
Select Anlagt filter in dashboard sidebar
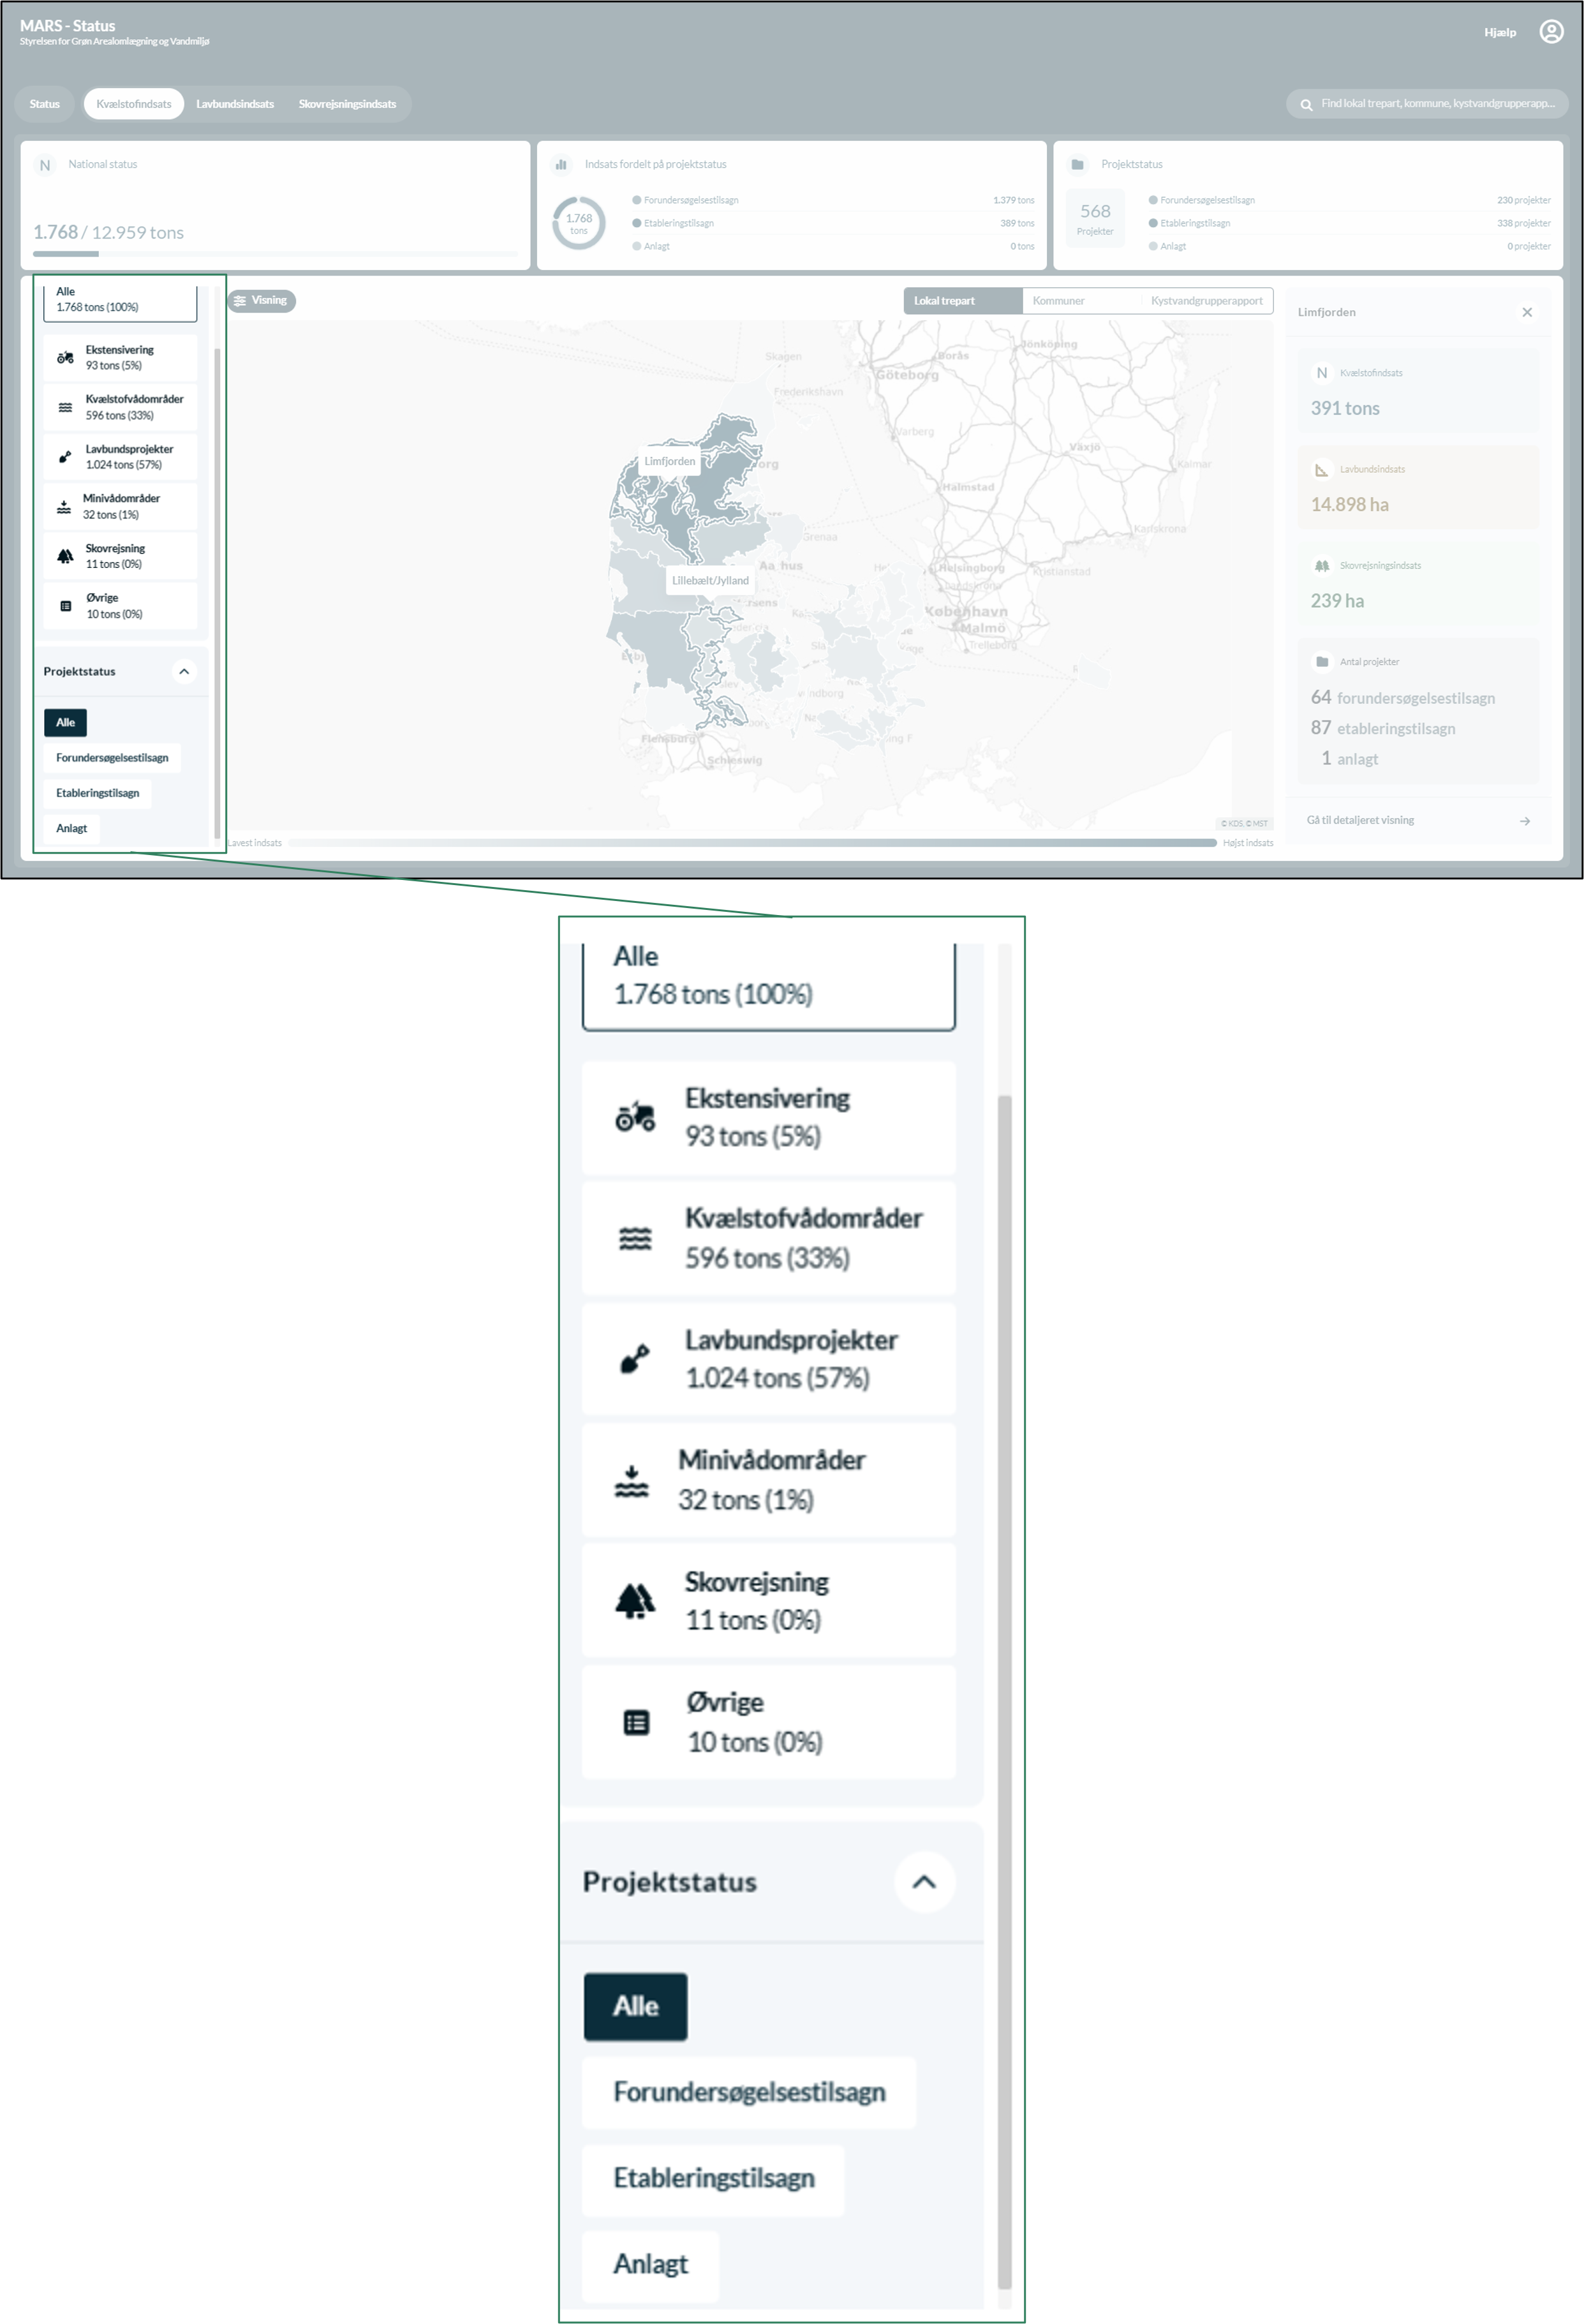(71, 828)
